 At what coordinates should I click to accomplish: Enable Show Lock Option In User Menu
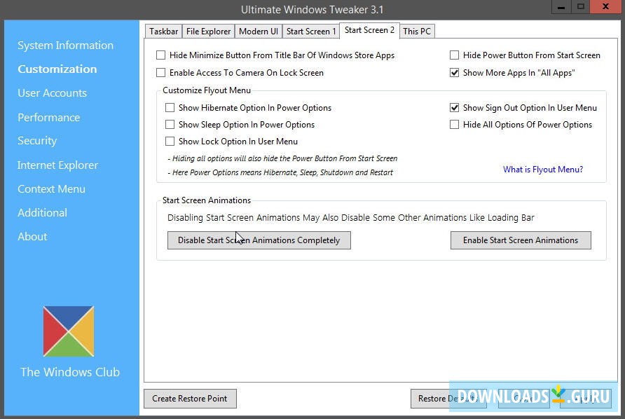coord(170,141)
